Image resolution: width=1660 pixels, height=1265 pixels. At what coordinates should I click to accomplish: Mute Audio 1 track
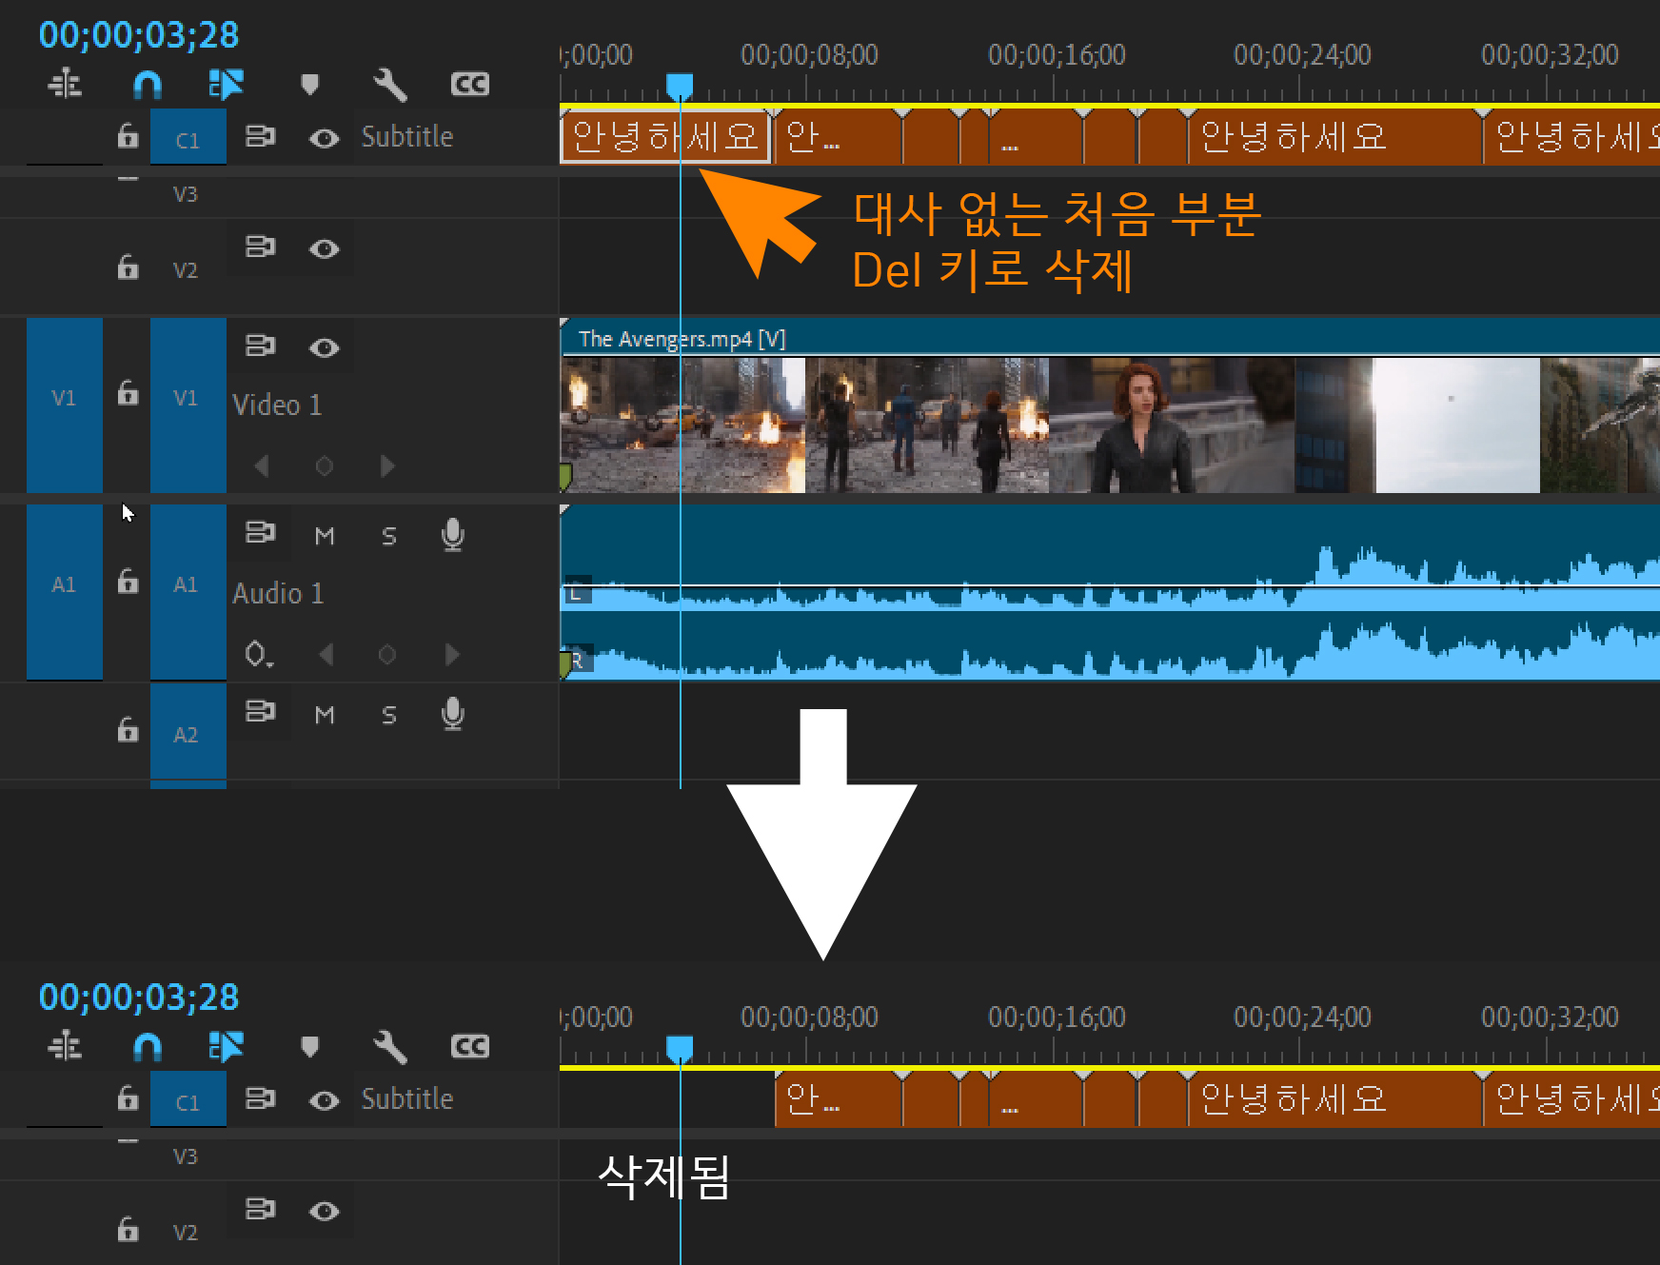click(x=325, y=536)
